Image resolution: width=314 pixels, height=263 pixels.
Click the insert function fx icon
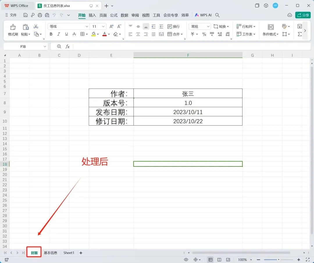[x=67, y=46]
